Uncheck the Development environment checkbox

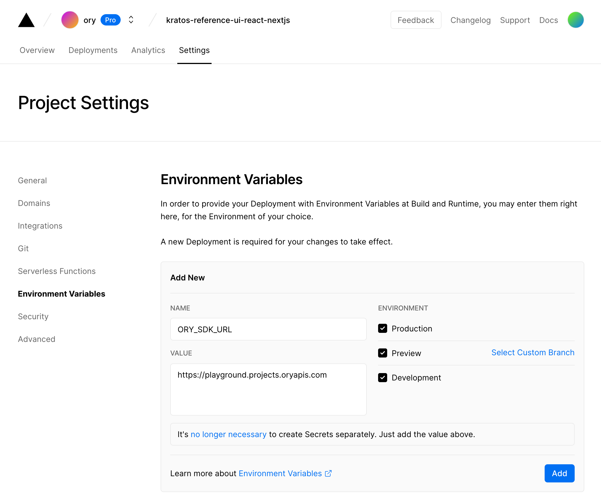[x=382, y=378]
